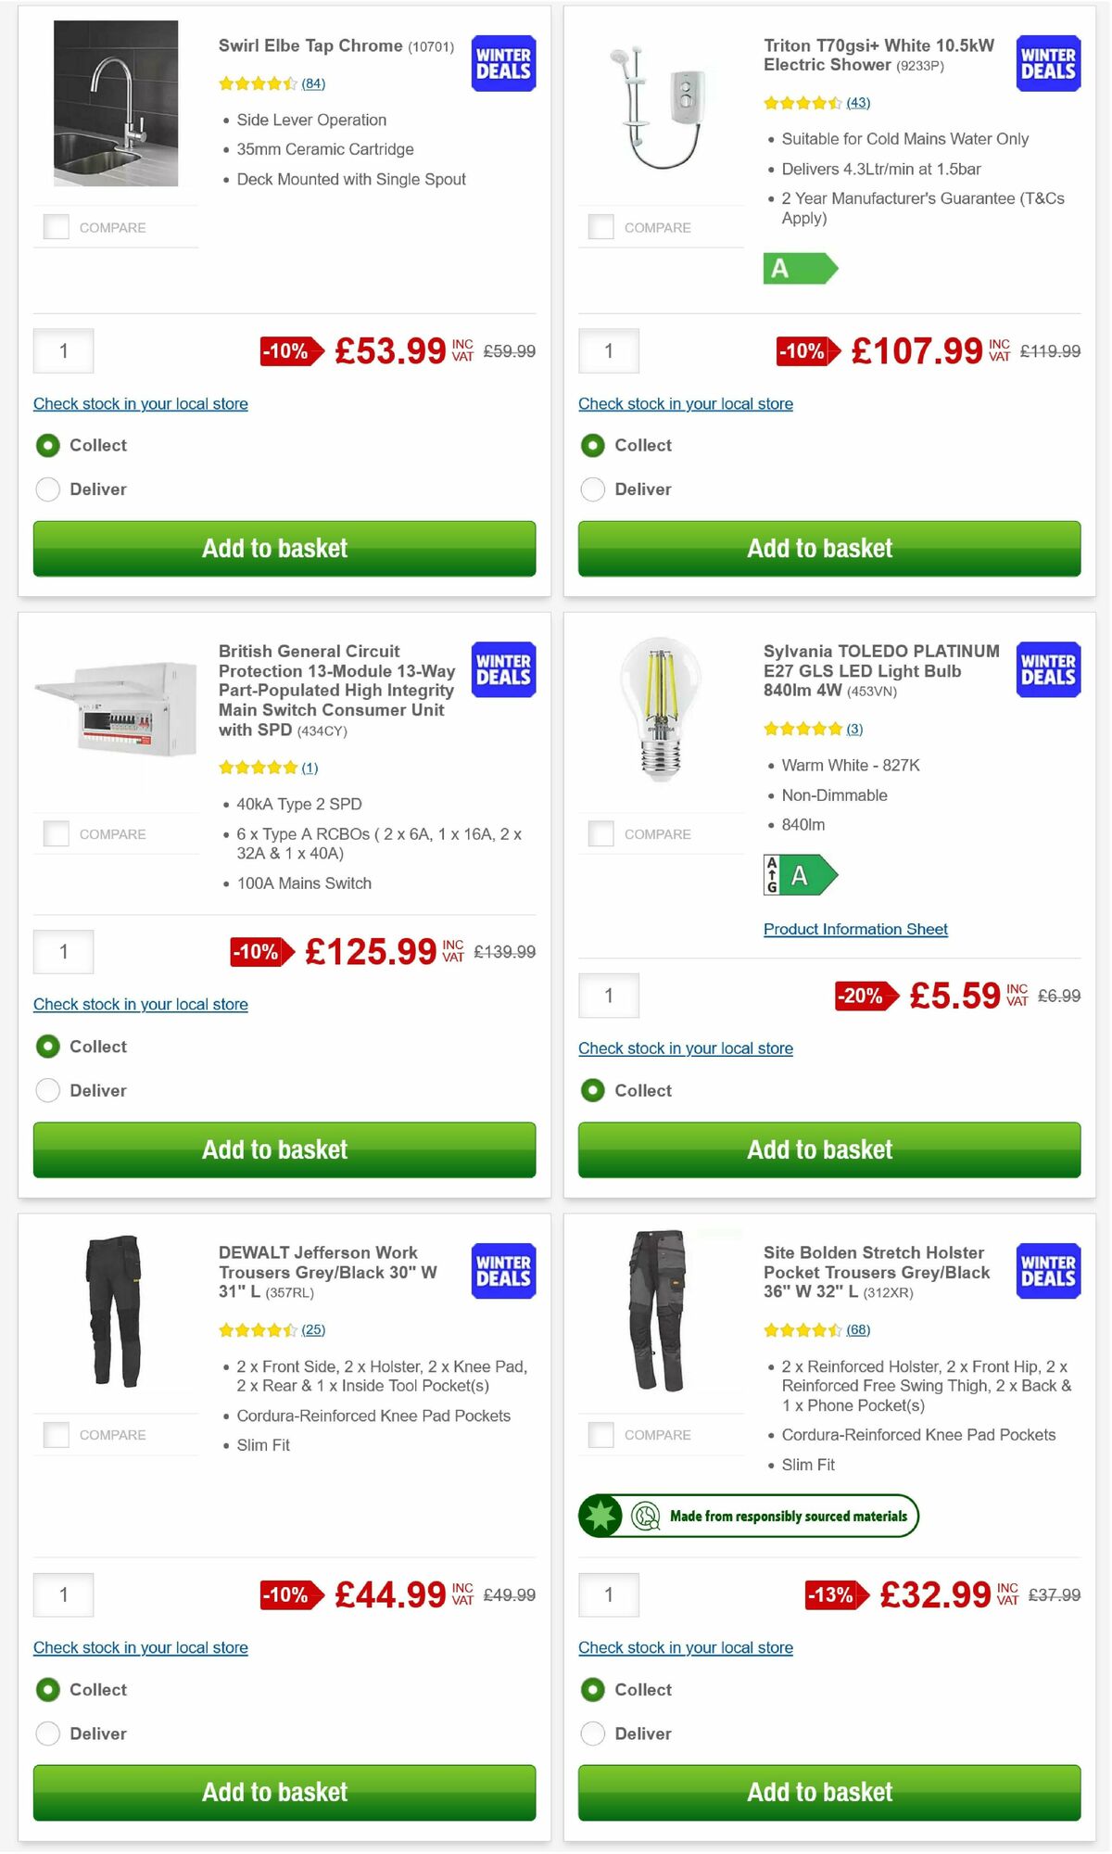Click Add to basket for the consumer unit
1112x1854 pixels.
[284, 1149]
